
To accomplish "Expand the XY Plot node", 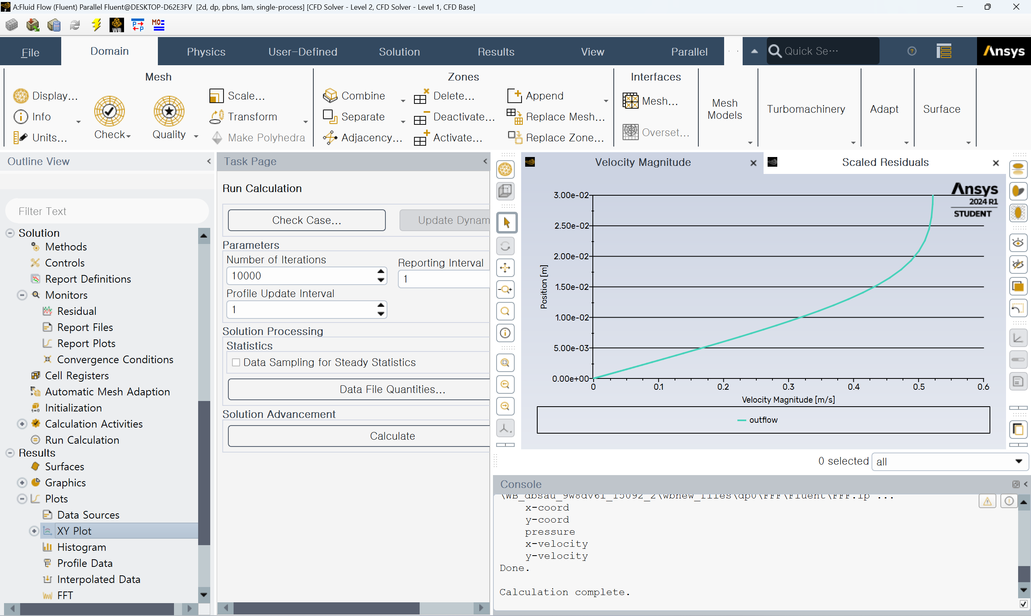I will pos(34,531).
